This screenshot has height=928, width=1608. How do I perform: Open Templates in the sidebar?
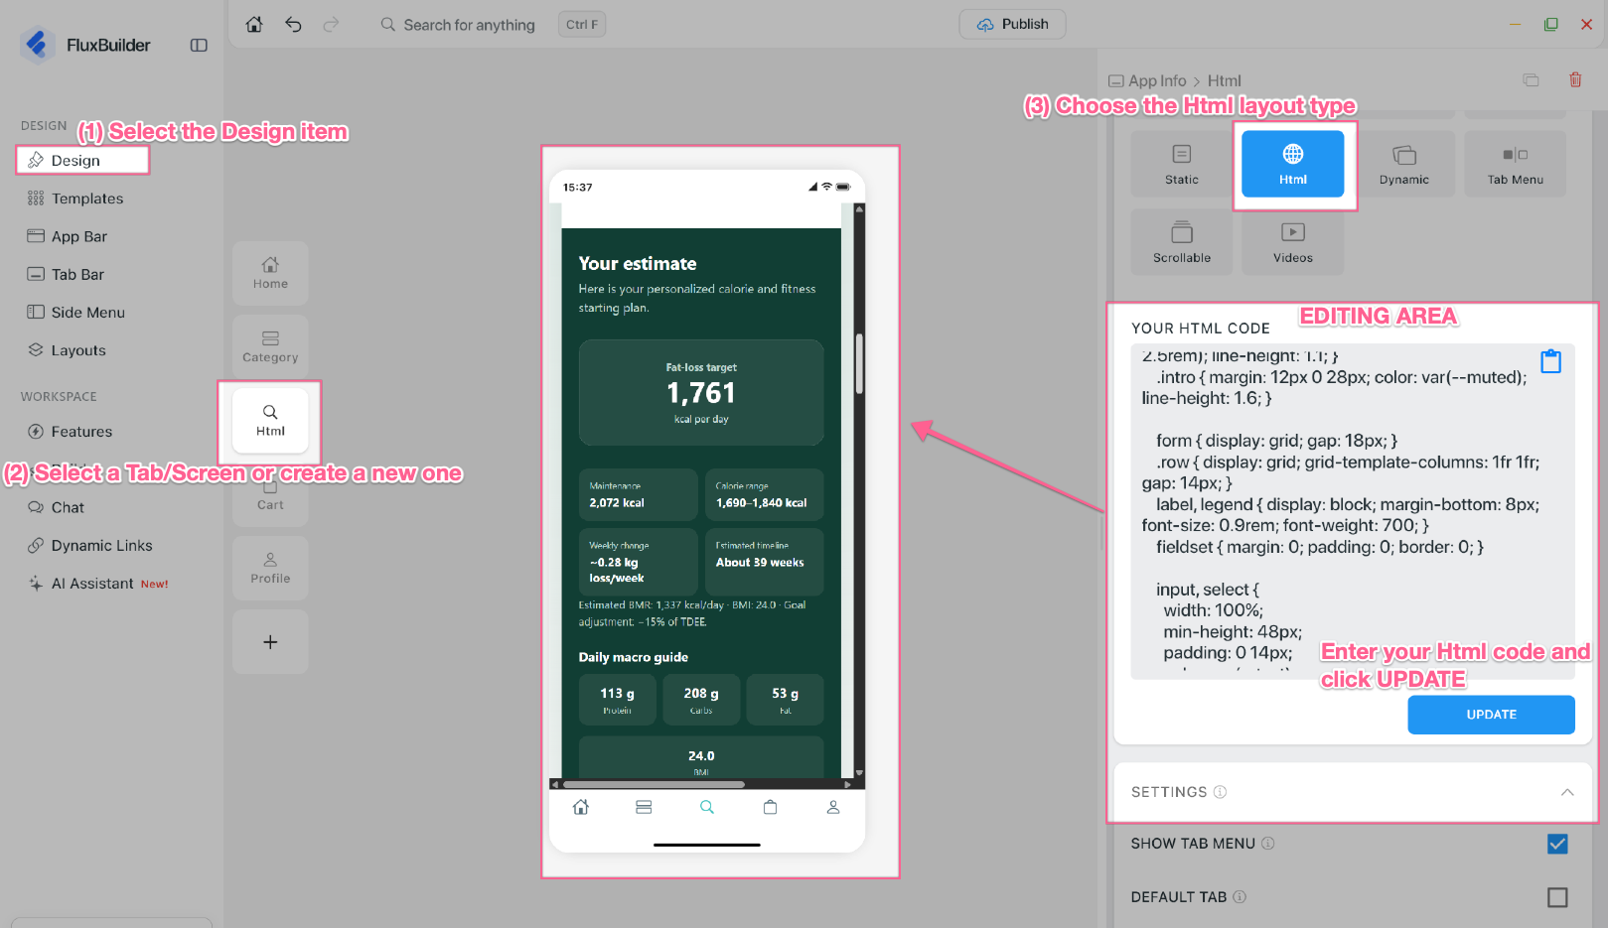tap(87, 199)
